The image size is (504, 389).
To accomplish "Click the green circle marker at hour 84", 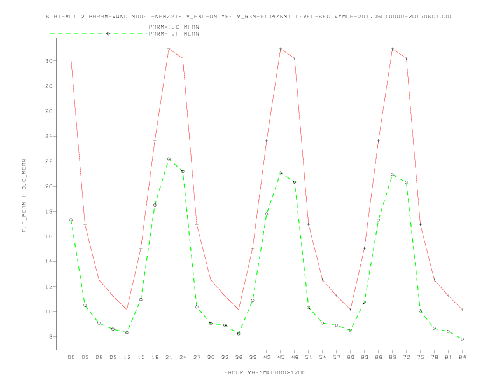I will [463, 339].
